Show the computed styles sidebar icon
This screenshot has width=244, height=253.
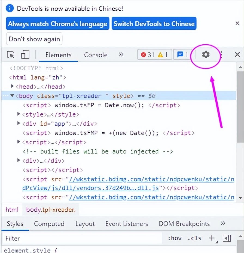(227, 238)
